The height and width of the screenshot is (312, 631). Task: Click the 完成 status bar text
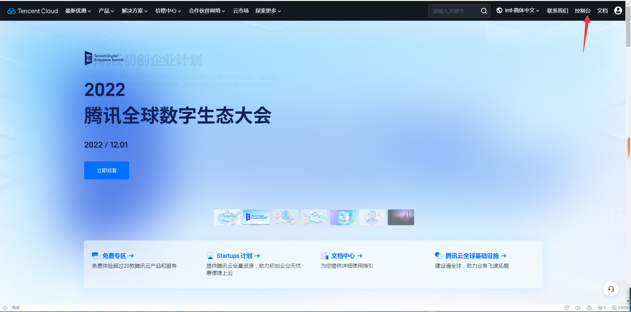pos(16,308)
